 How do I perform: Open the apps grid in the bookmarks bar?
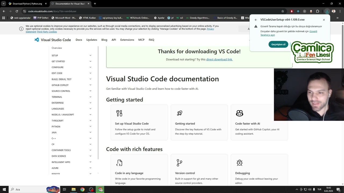tap(3, 18)
